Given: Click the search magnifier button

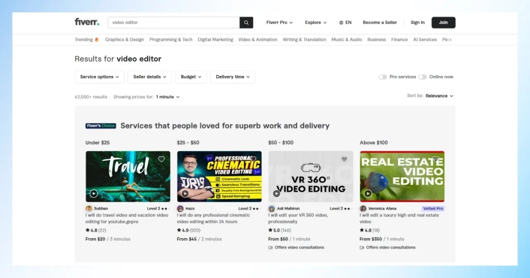Looking at the screenshot, I should click(x=246, y=23).
